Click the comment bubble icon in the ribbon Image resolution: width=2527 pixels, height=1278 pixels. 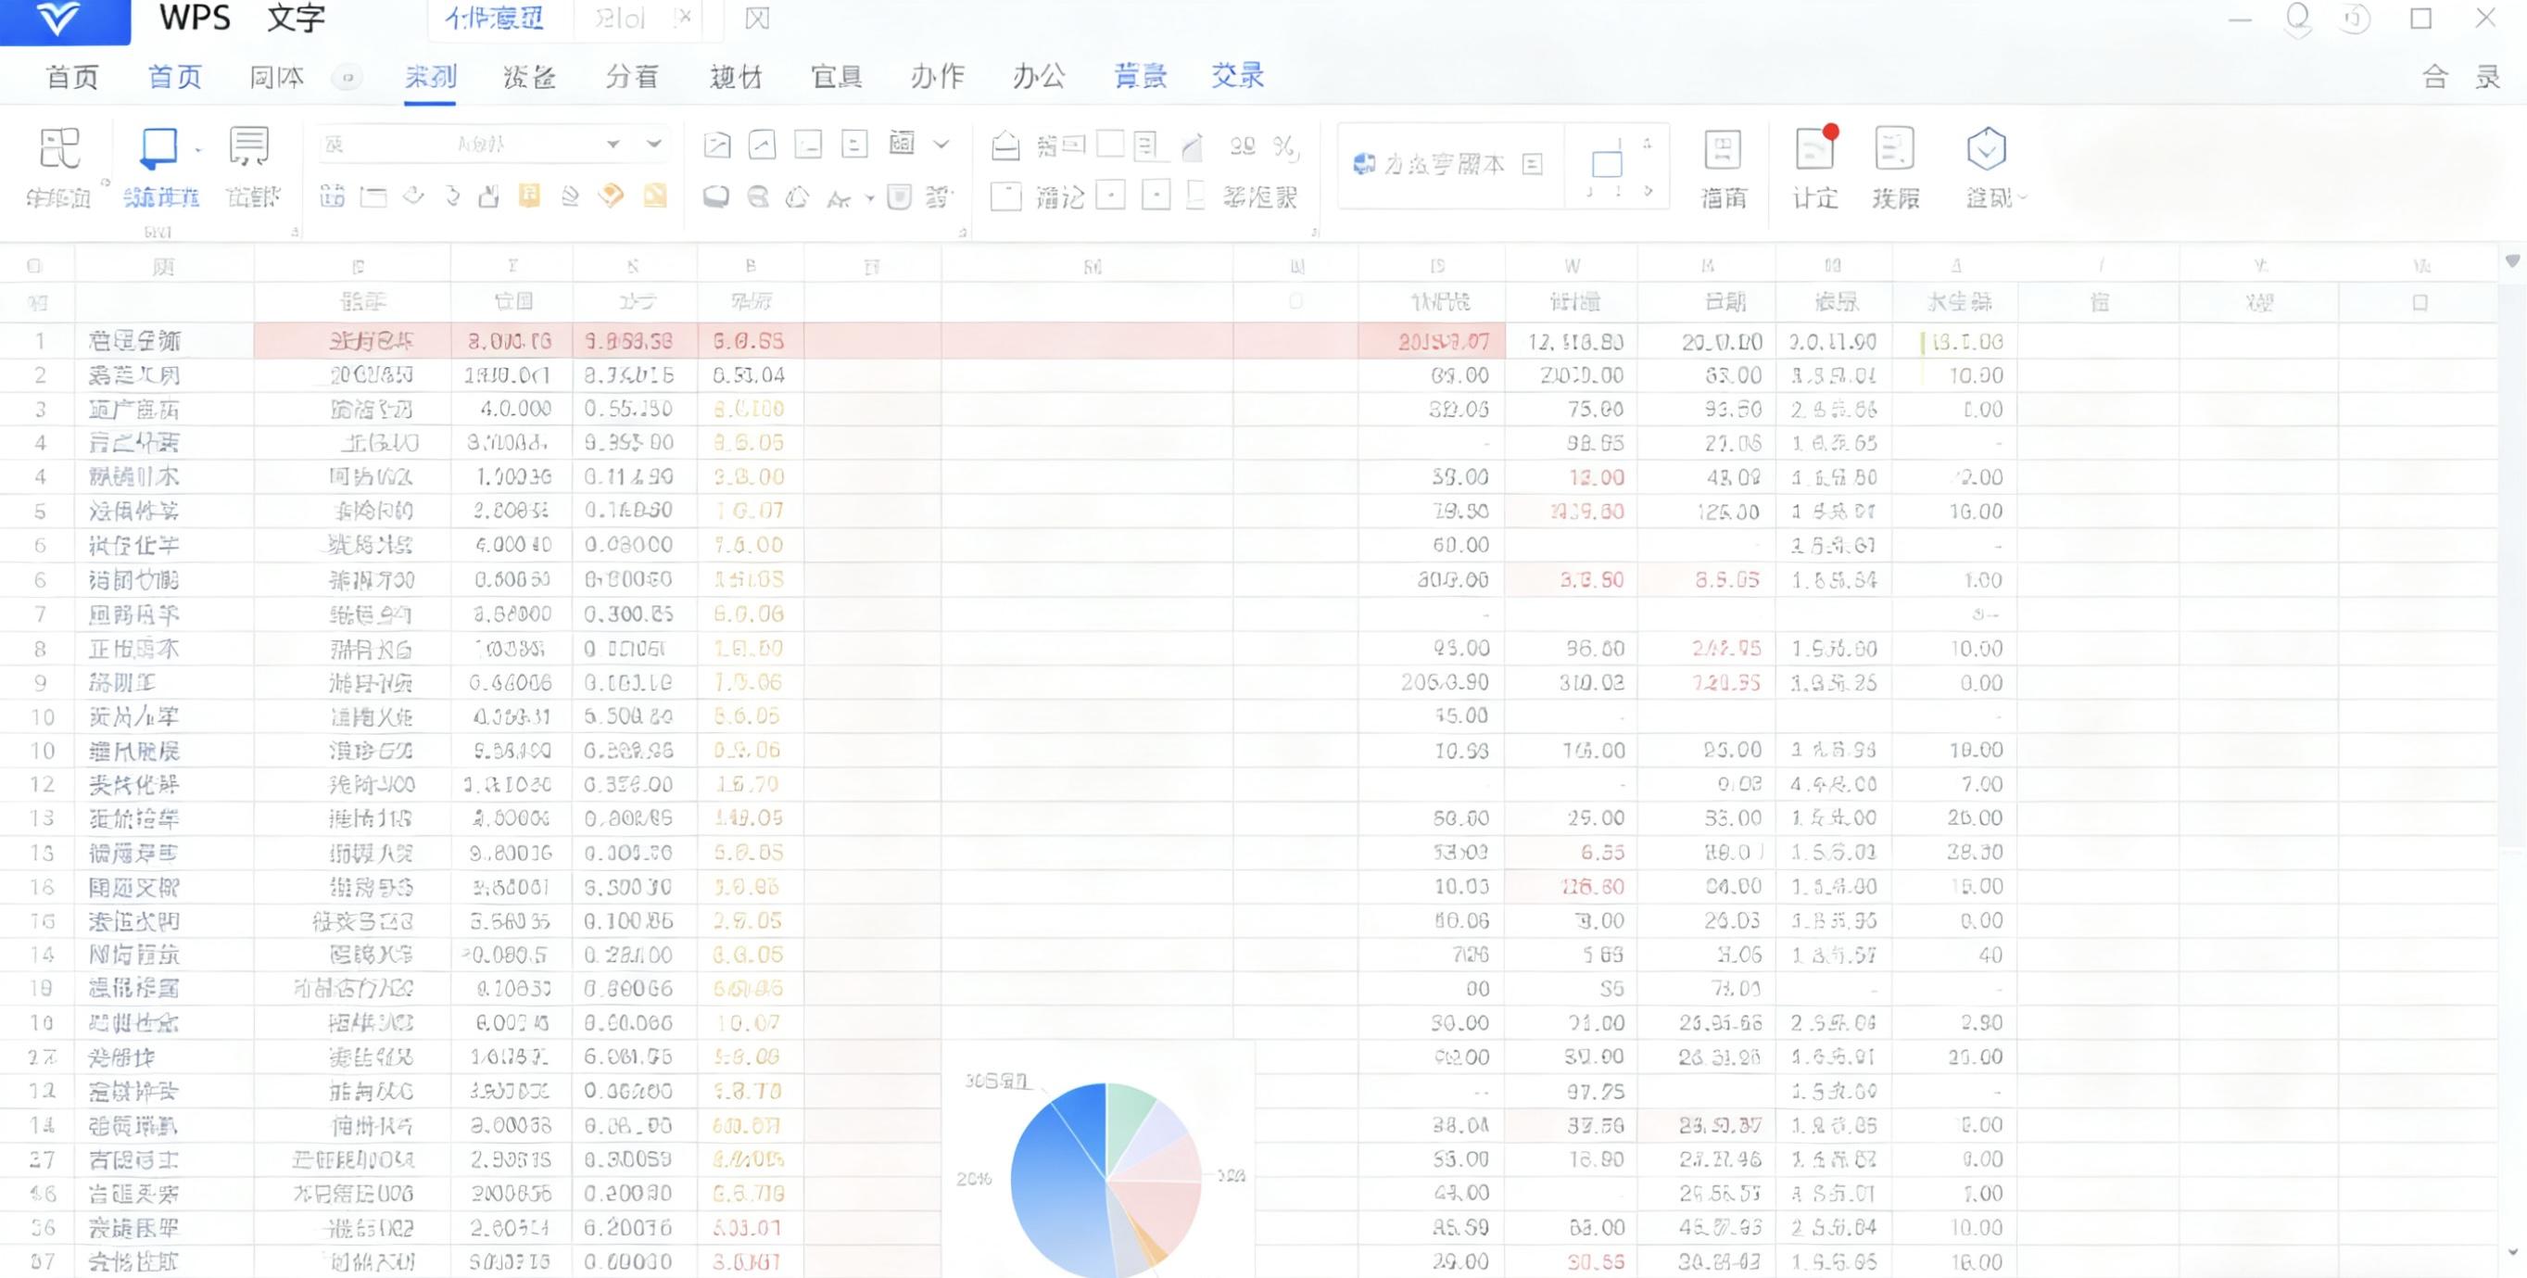717,196
